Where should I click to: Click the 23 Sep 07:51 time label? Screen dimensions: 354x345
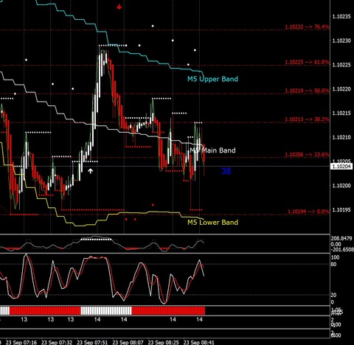(92, 342)
